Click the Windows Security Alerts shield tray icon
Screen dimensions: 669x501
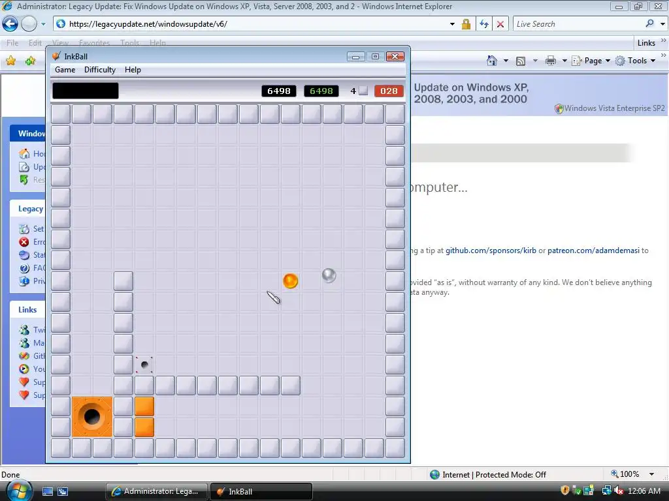pyautogui.click(x=565, y=491)
